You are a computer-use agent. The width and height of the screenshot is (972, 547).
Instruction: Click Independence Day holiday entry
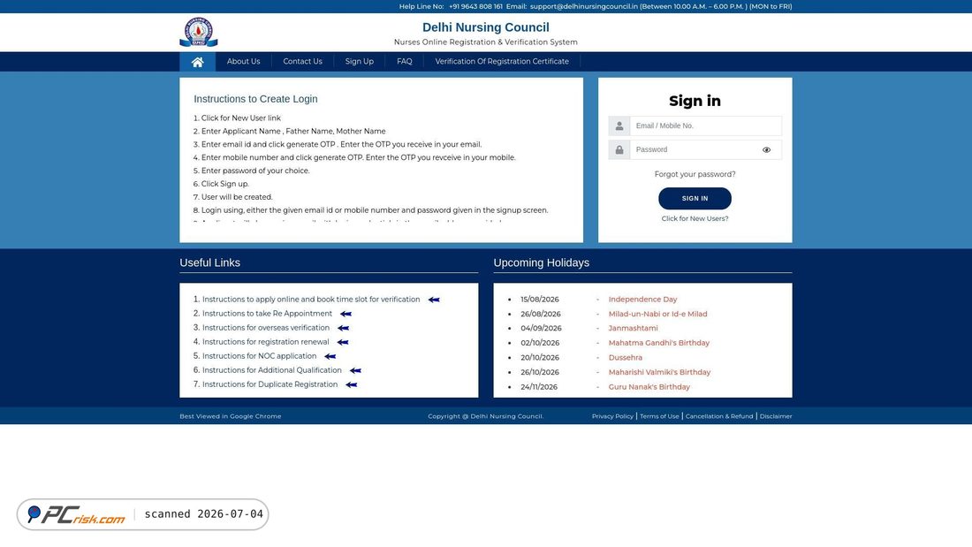click(642, 300)
